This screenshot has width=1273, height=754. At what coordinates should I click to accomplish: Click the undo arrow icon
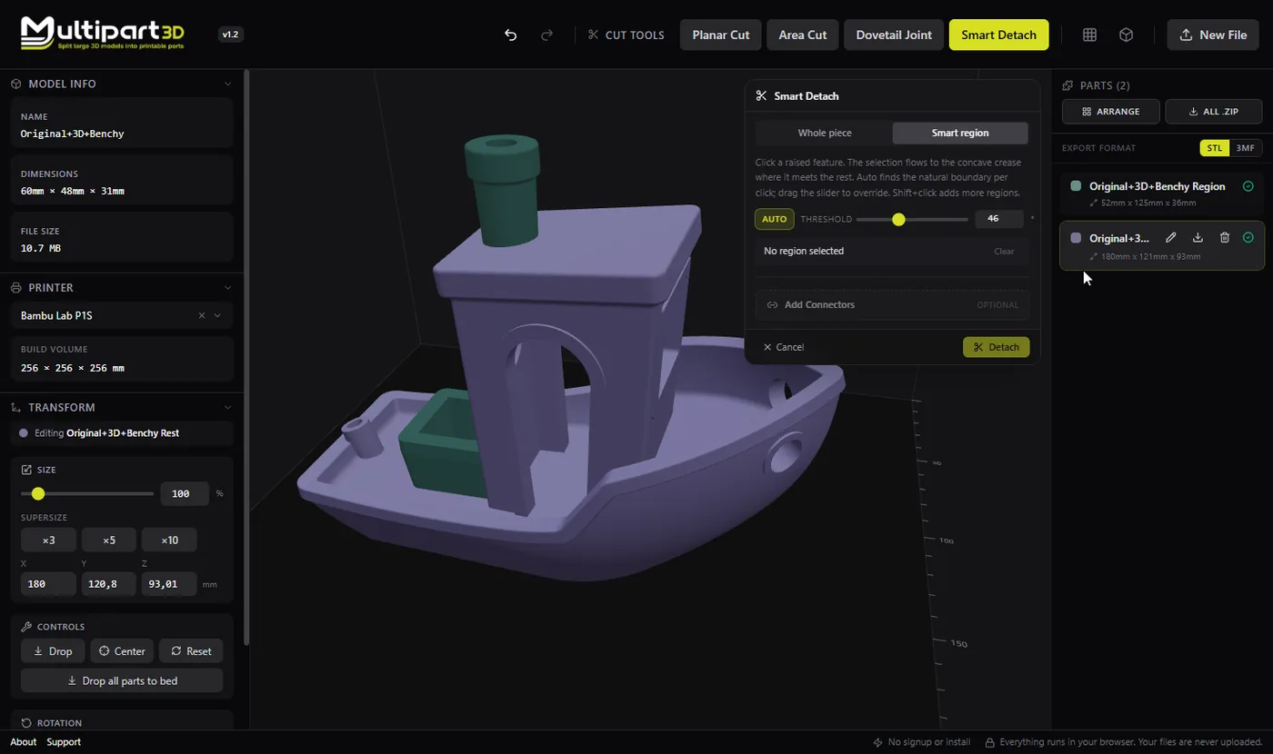[511, 35]
